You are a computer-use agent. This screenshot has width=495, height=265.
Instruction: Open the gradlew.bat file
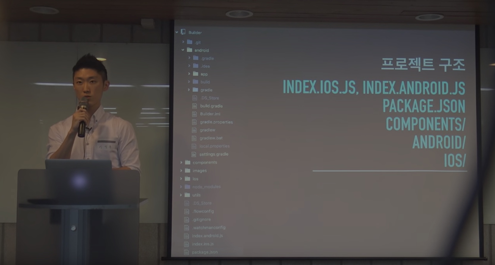[x=211, y=138]
